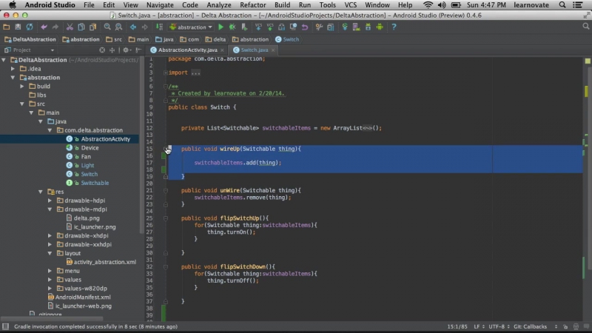Screen dimensions: 592x333
Task: Toggle read-only lock icon in the status bar
Action: coord(565,326)
